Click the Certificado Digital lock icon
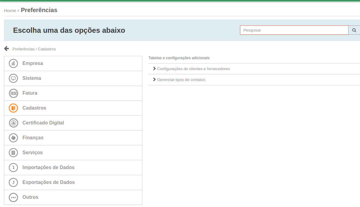The image size is (360, 207). coord(13,123)
